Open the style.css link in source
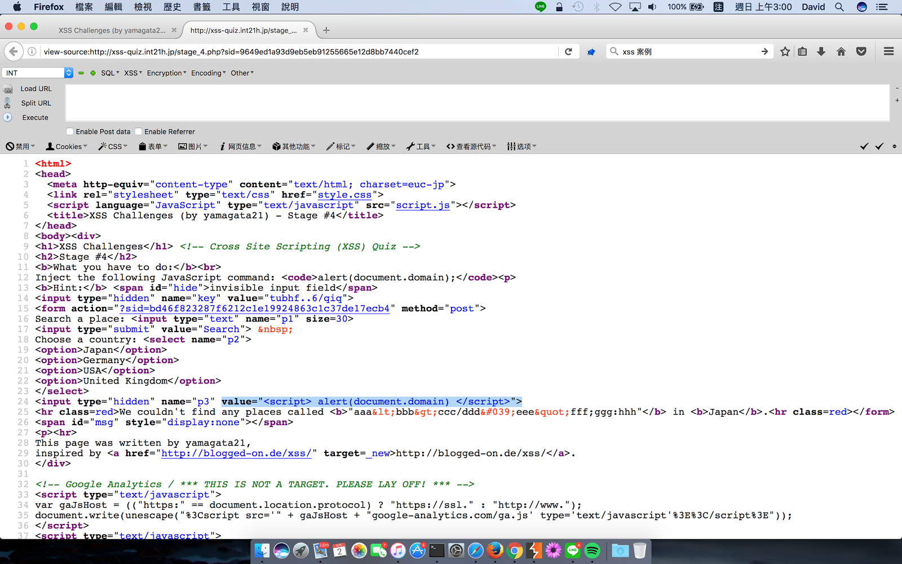902x564 pixels. (x=344, y=195)
